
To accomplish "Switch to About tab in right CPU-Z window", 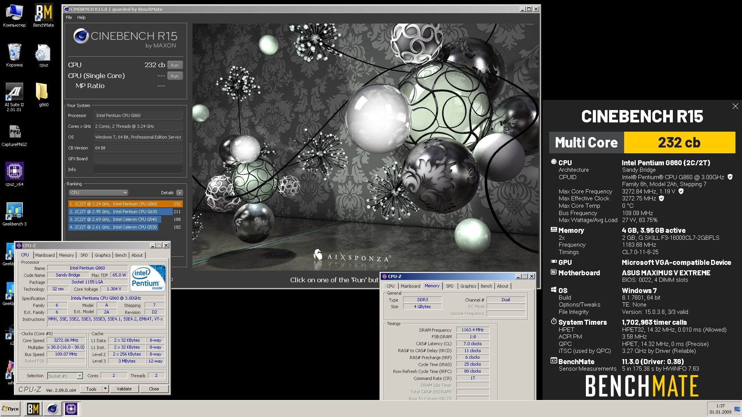I will click(503, 286).
